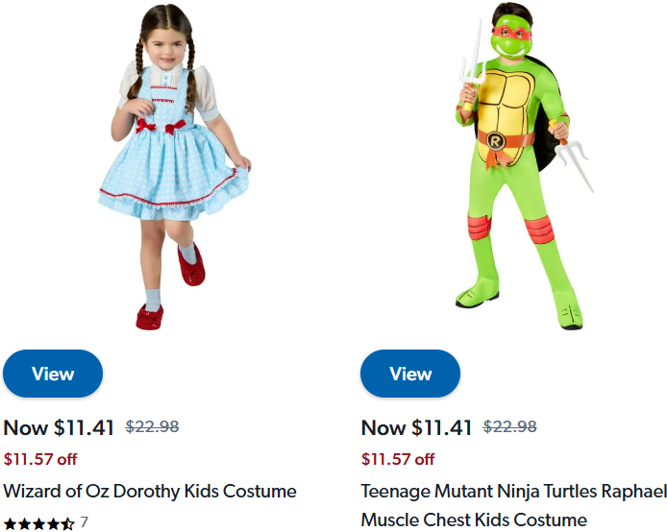Image resolution: width=667 pixels, height=532 pixels.
Task: Click the red bows on Dorothy's dress
Action: click(160, 126)
